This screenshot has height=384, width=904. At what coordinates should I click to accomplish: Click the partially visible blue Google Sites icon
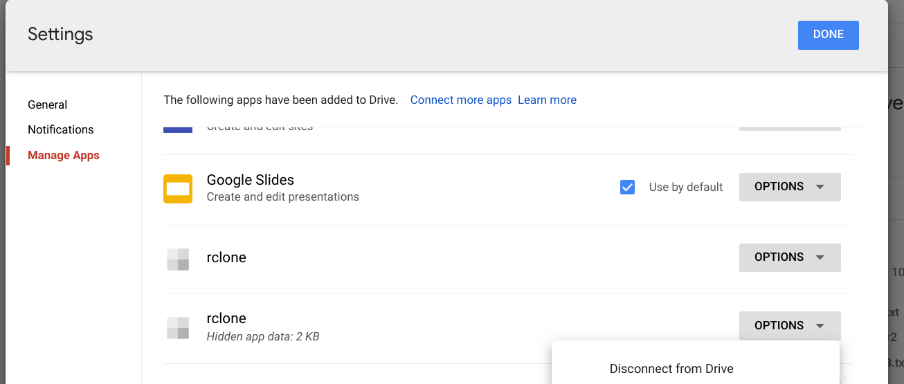click(177, 129)
